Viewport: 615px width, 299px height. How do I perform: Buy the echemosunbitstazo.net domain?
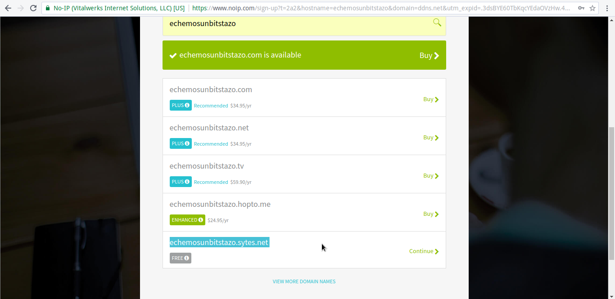point(431,138)
